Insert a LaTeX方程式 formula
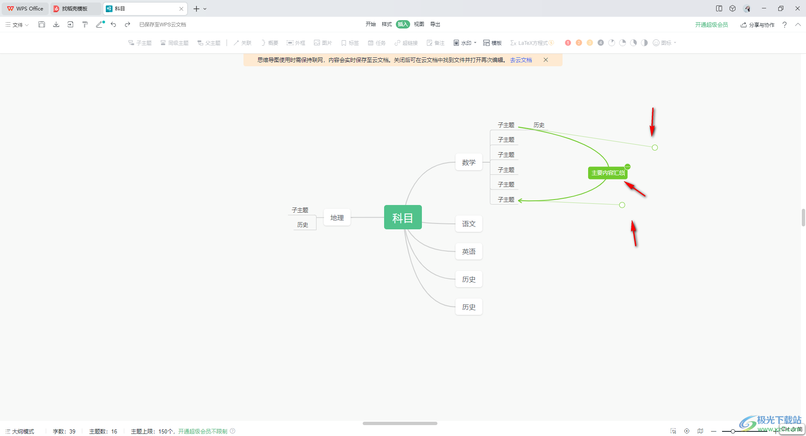This screenshot has width=806, height=436. click(532, 43)
